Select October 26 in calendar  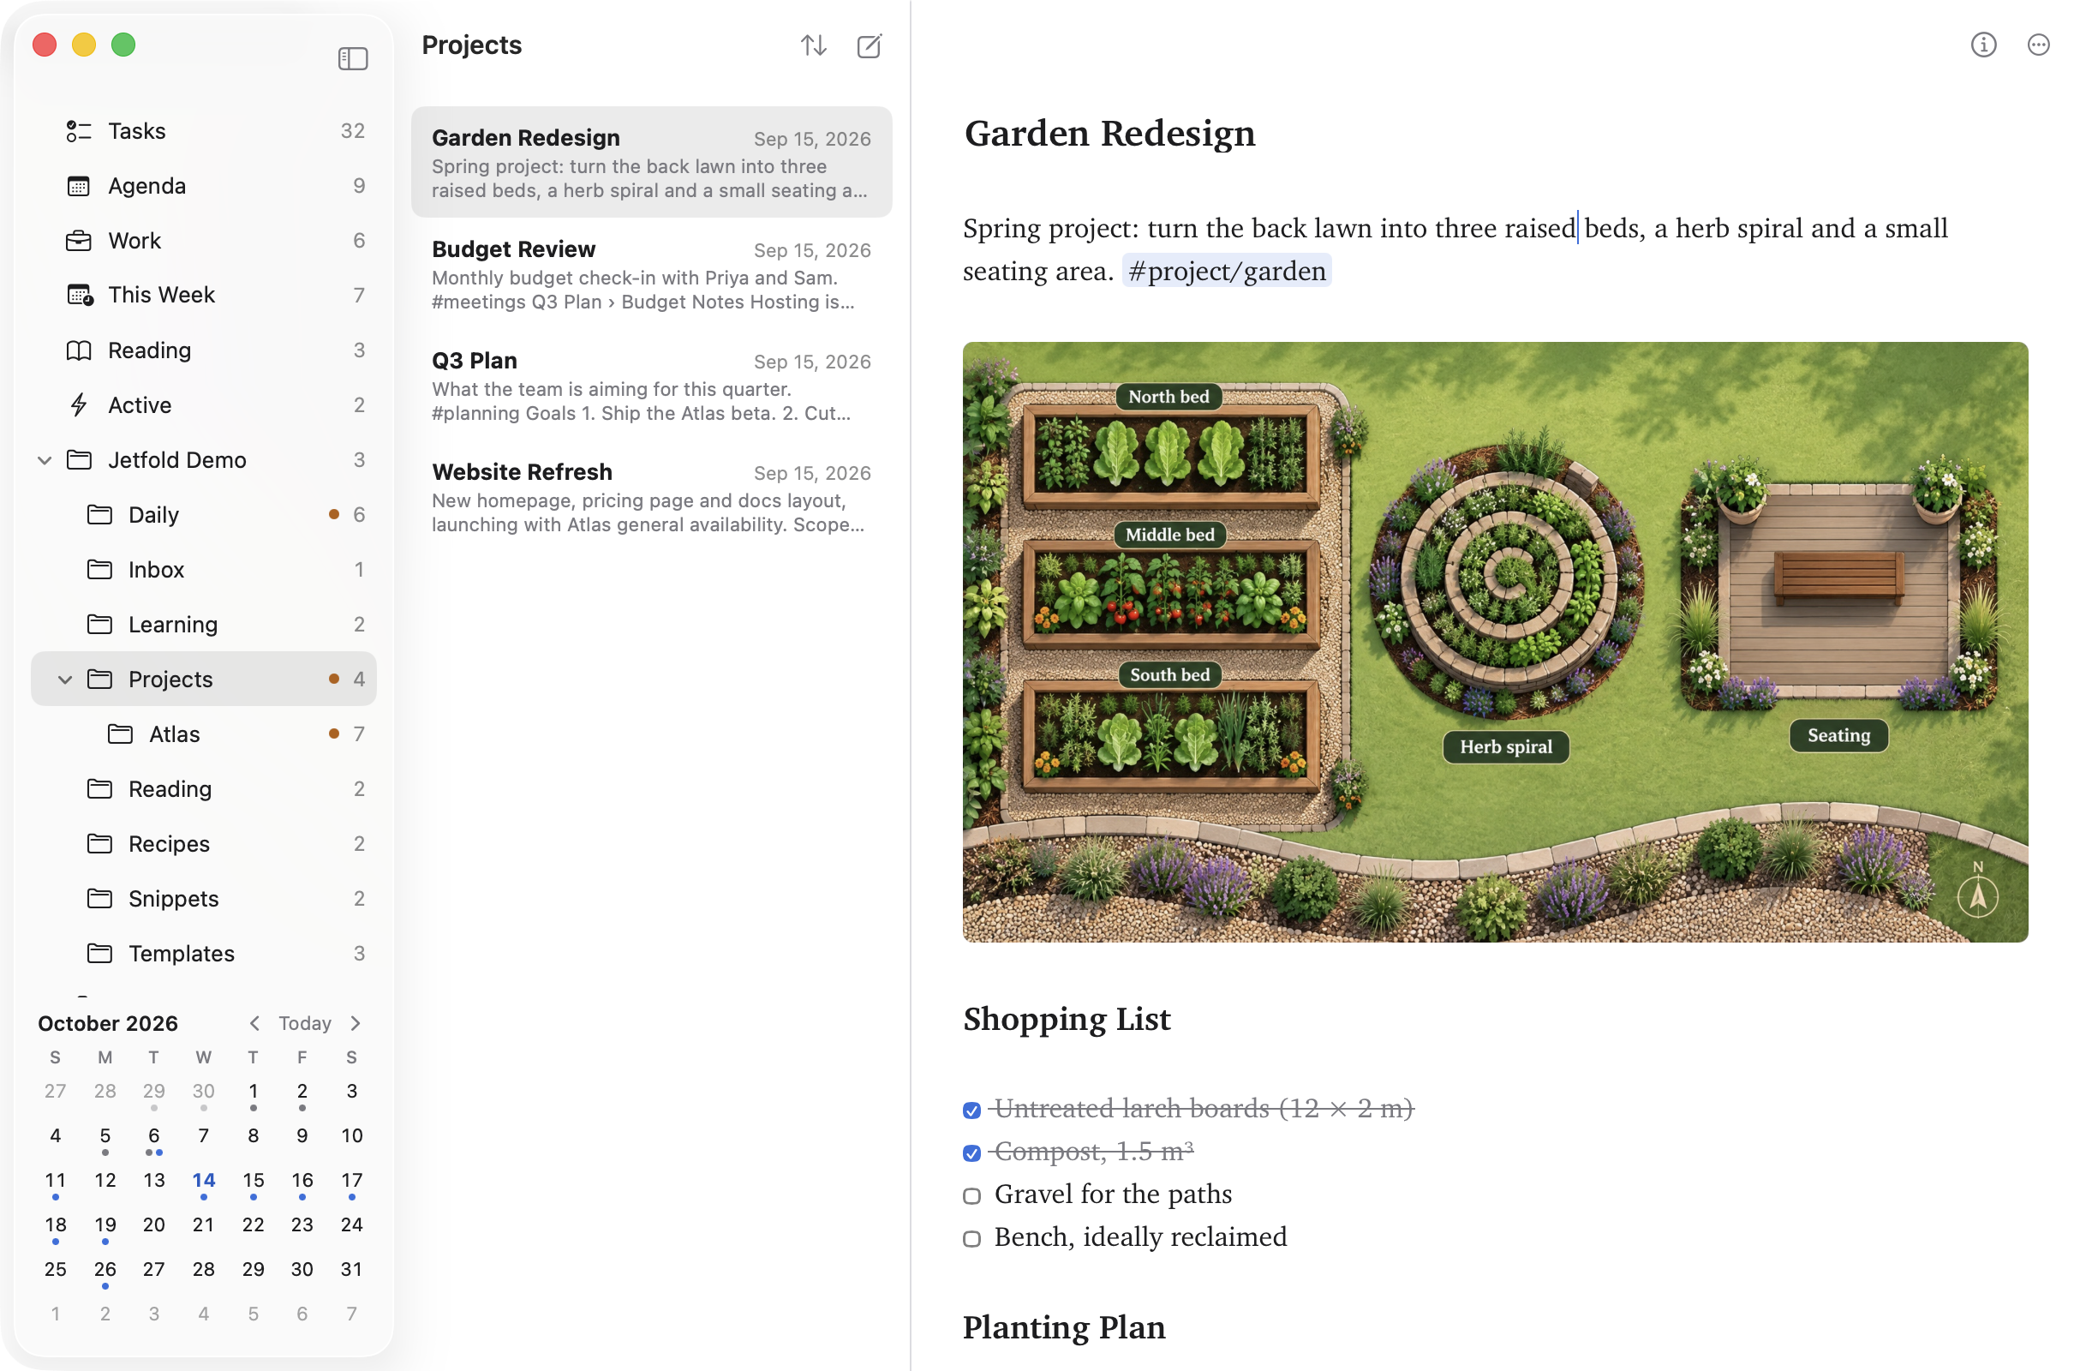coord(105,1271)
